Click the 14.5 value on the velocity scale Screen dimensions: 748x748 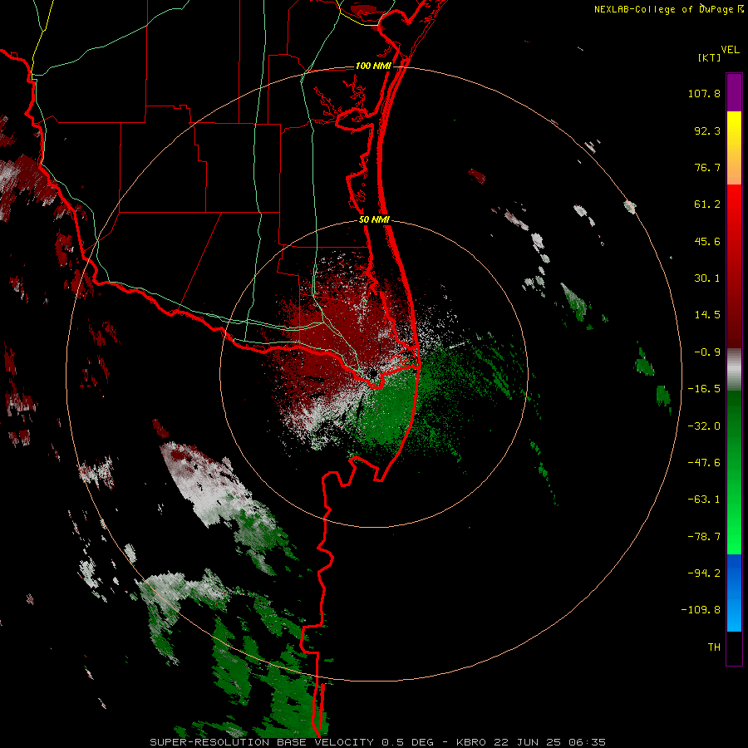(x=707, y=315)
